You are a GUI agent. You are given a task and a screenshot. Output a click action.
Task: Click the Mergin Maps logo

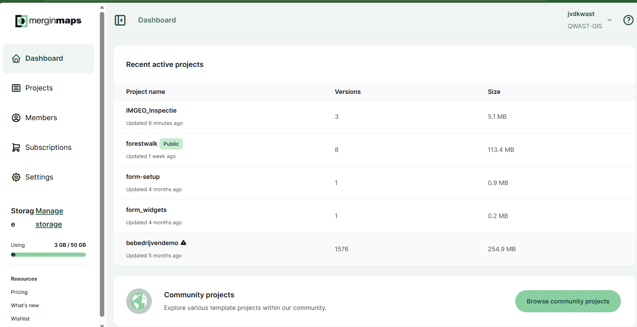point(48,21)
